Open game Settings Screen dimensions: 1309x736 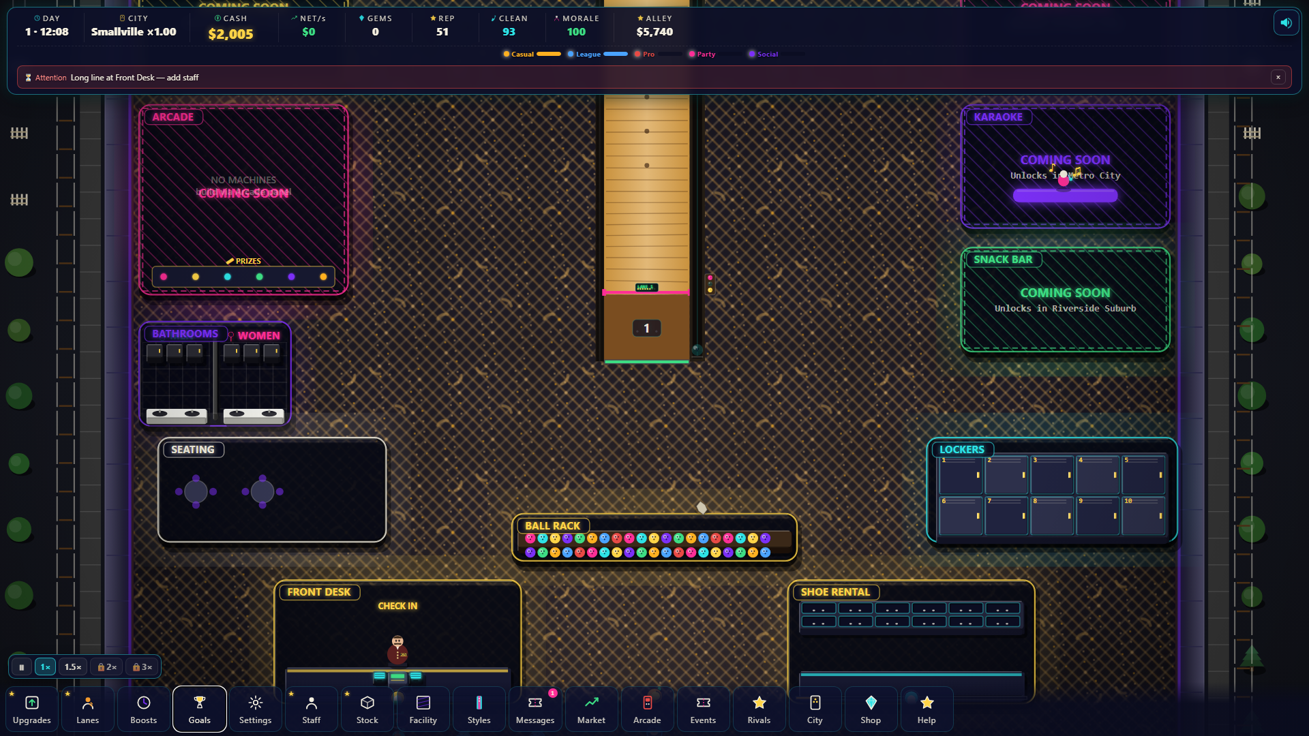256,709
